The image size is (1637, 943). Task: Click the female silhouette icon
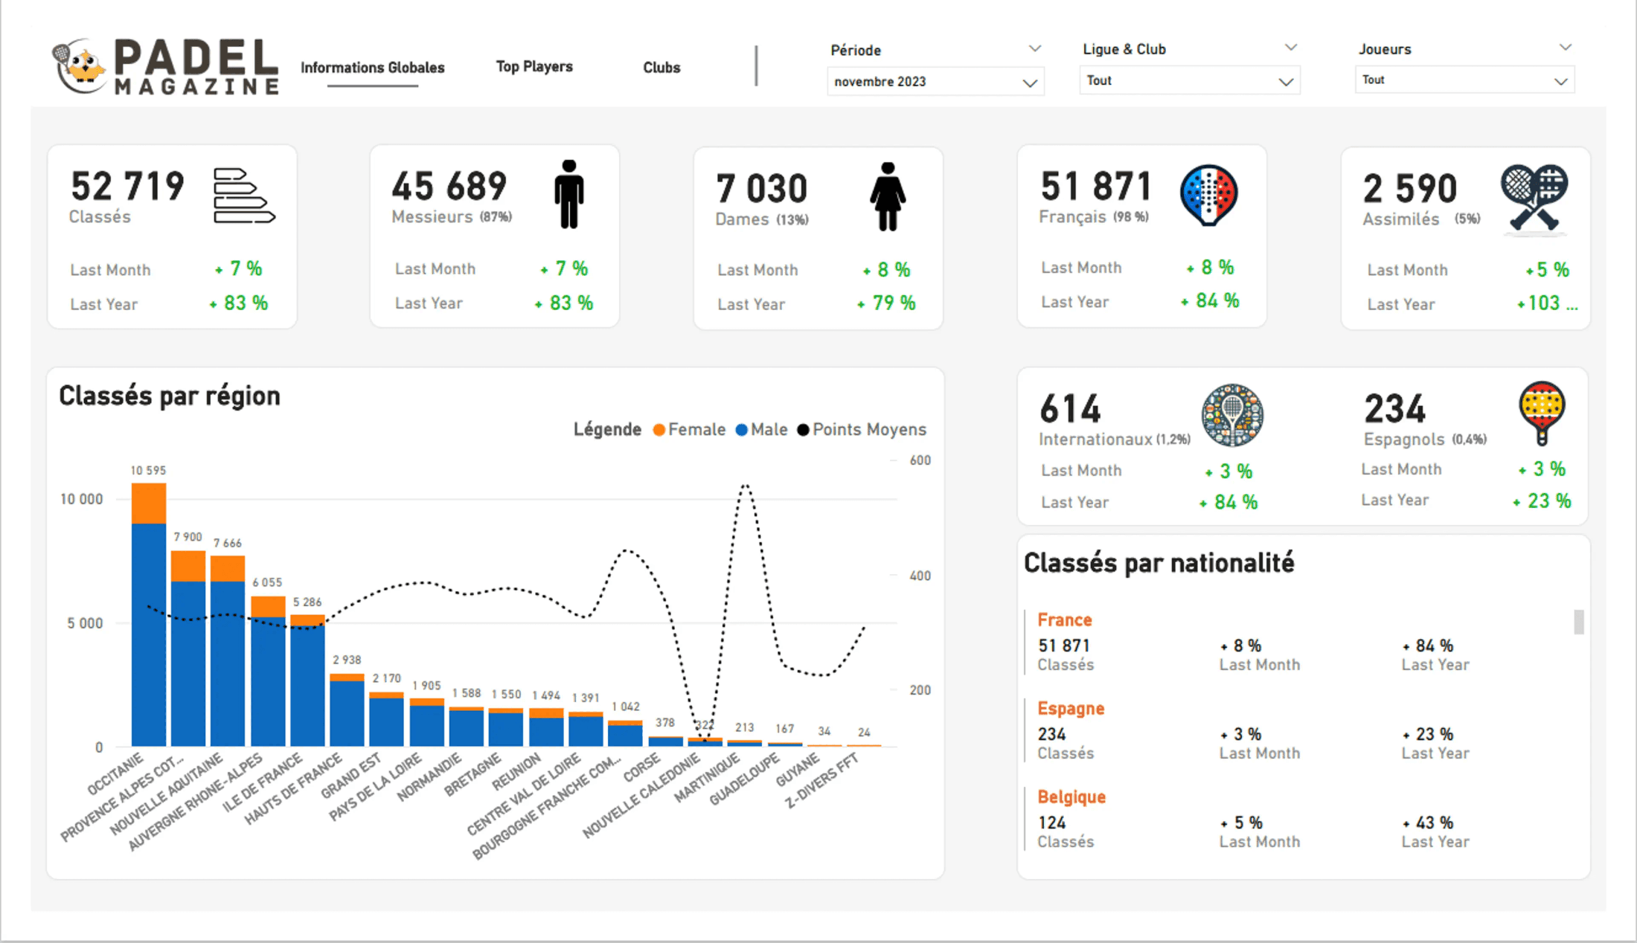click(888, 197)
